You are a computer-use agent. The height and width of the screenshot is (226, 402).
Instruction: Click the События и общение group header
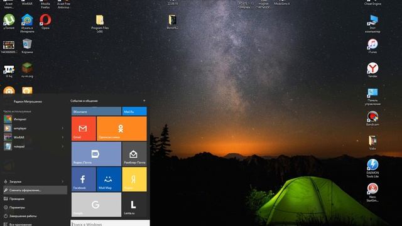84,100
